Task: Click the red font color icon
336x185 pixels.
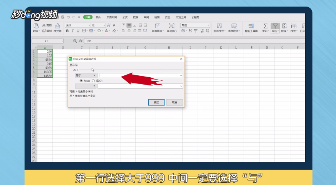Action: 106,31
